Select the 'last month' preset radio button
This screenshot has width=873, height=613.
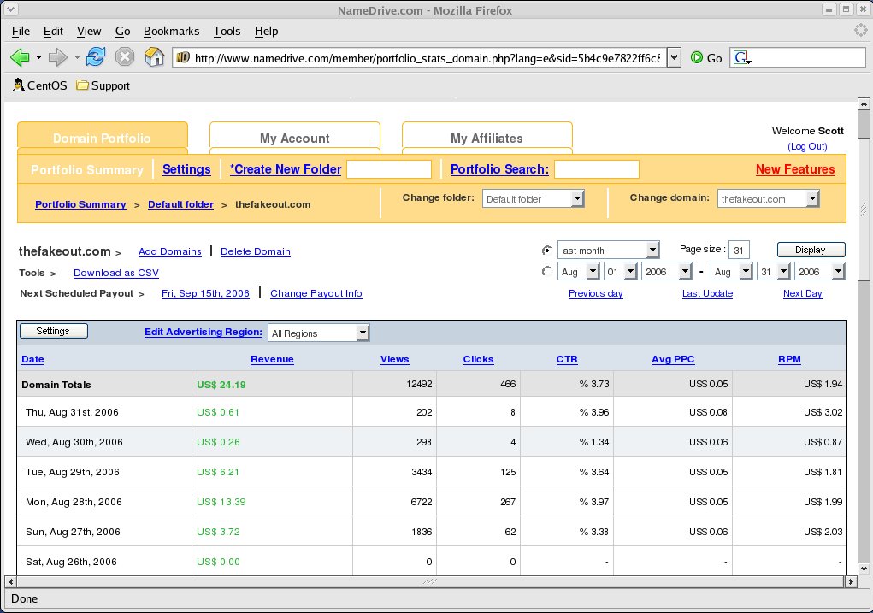point(546,251)
